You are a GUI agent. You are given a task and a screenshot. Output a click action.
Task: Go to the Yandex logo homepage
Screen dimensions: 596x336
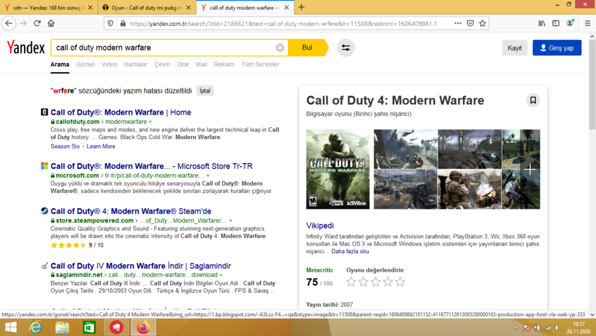tap(26, 48)
